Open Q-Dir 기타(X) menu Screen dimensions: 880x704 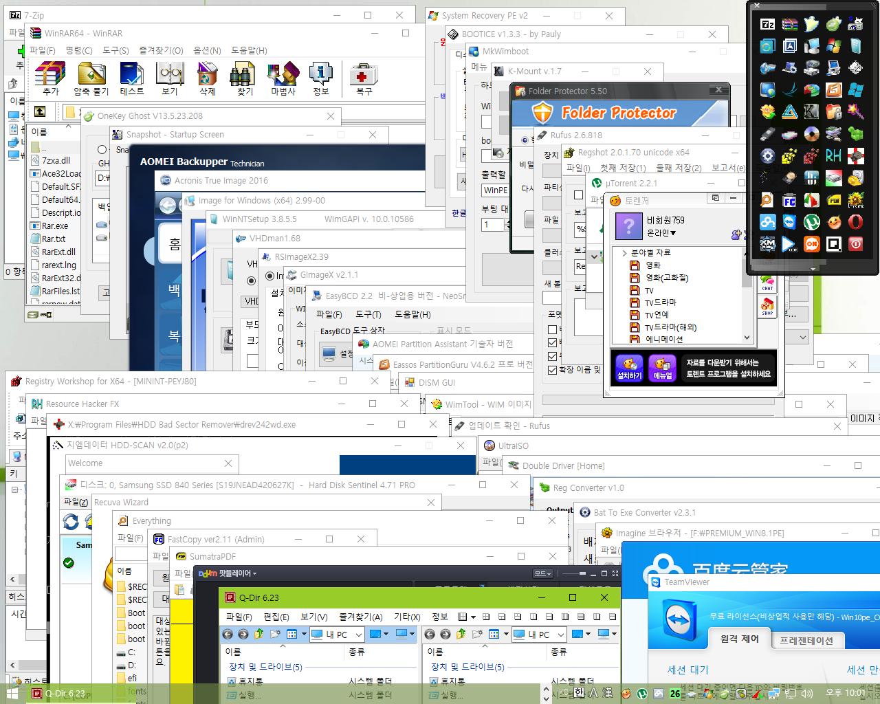pos(407,617)
